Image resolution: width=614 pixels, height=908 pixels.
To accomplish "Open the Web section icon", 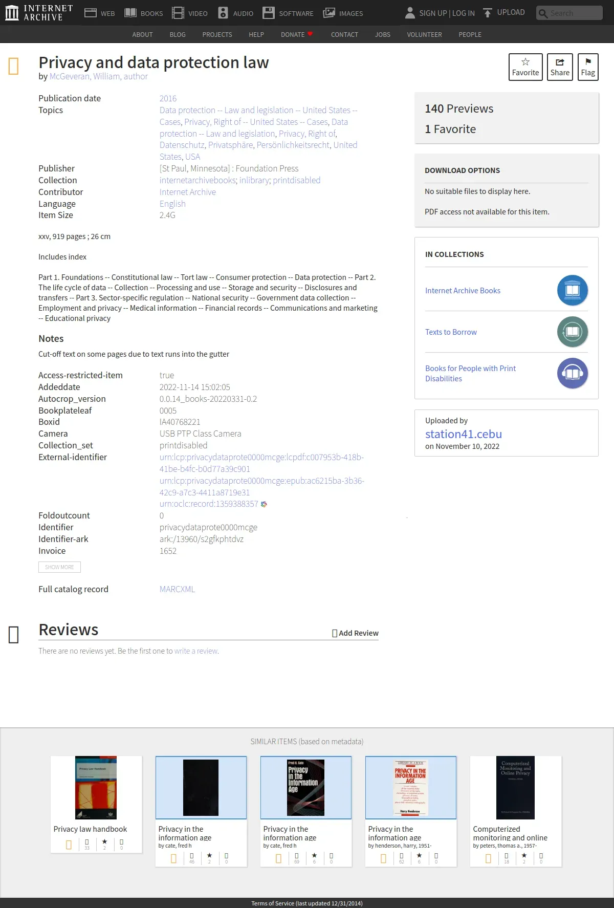I will [x=91, y=13].
